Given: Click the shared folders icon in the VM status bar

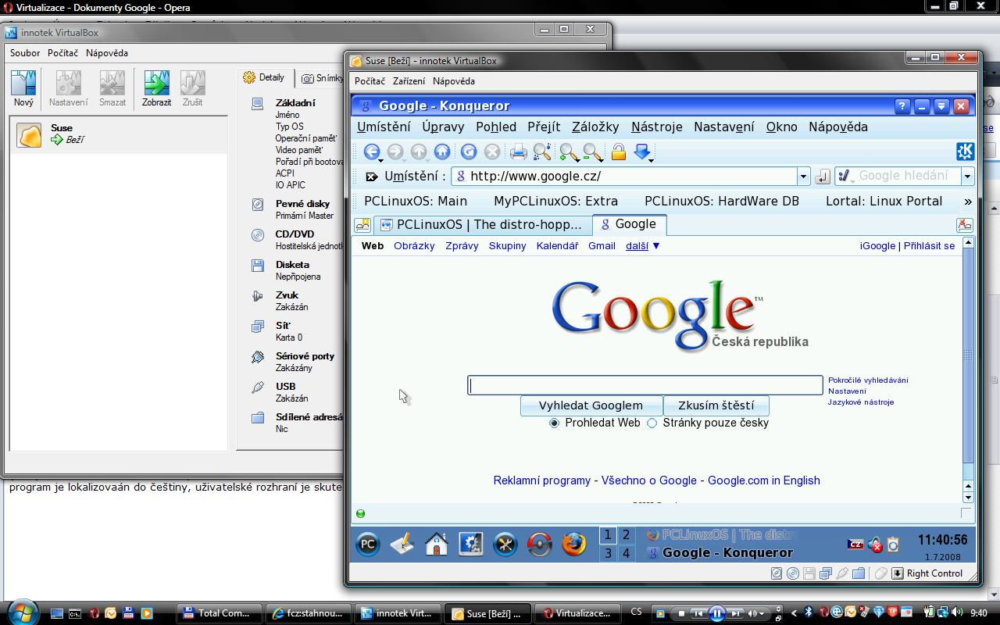Looking at the screenshot, I should point(858,573).
